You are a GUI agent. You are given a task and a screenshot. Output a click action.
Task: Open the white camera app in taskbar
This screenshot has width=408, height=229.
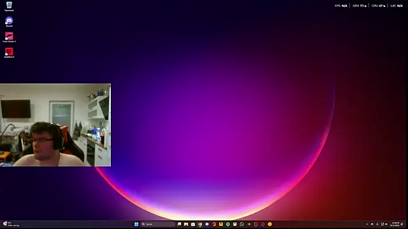pyautogui.click(x=193, y=224)
